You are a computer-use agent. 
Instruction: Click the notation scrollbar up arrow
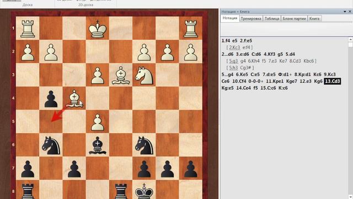tap(351, 39)
